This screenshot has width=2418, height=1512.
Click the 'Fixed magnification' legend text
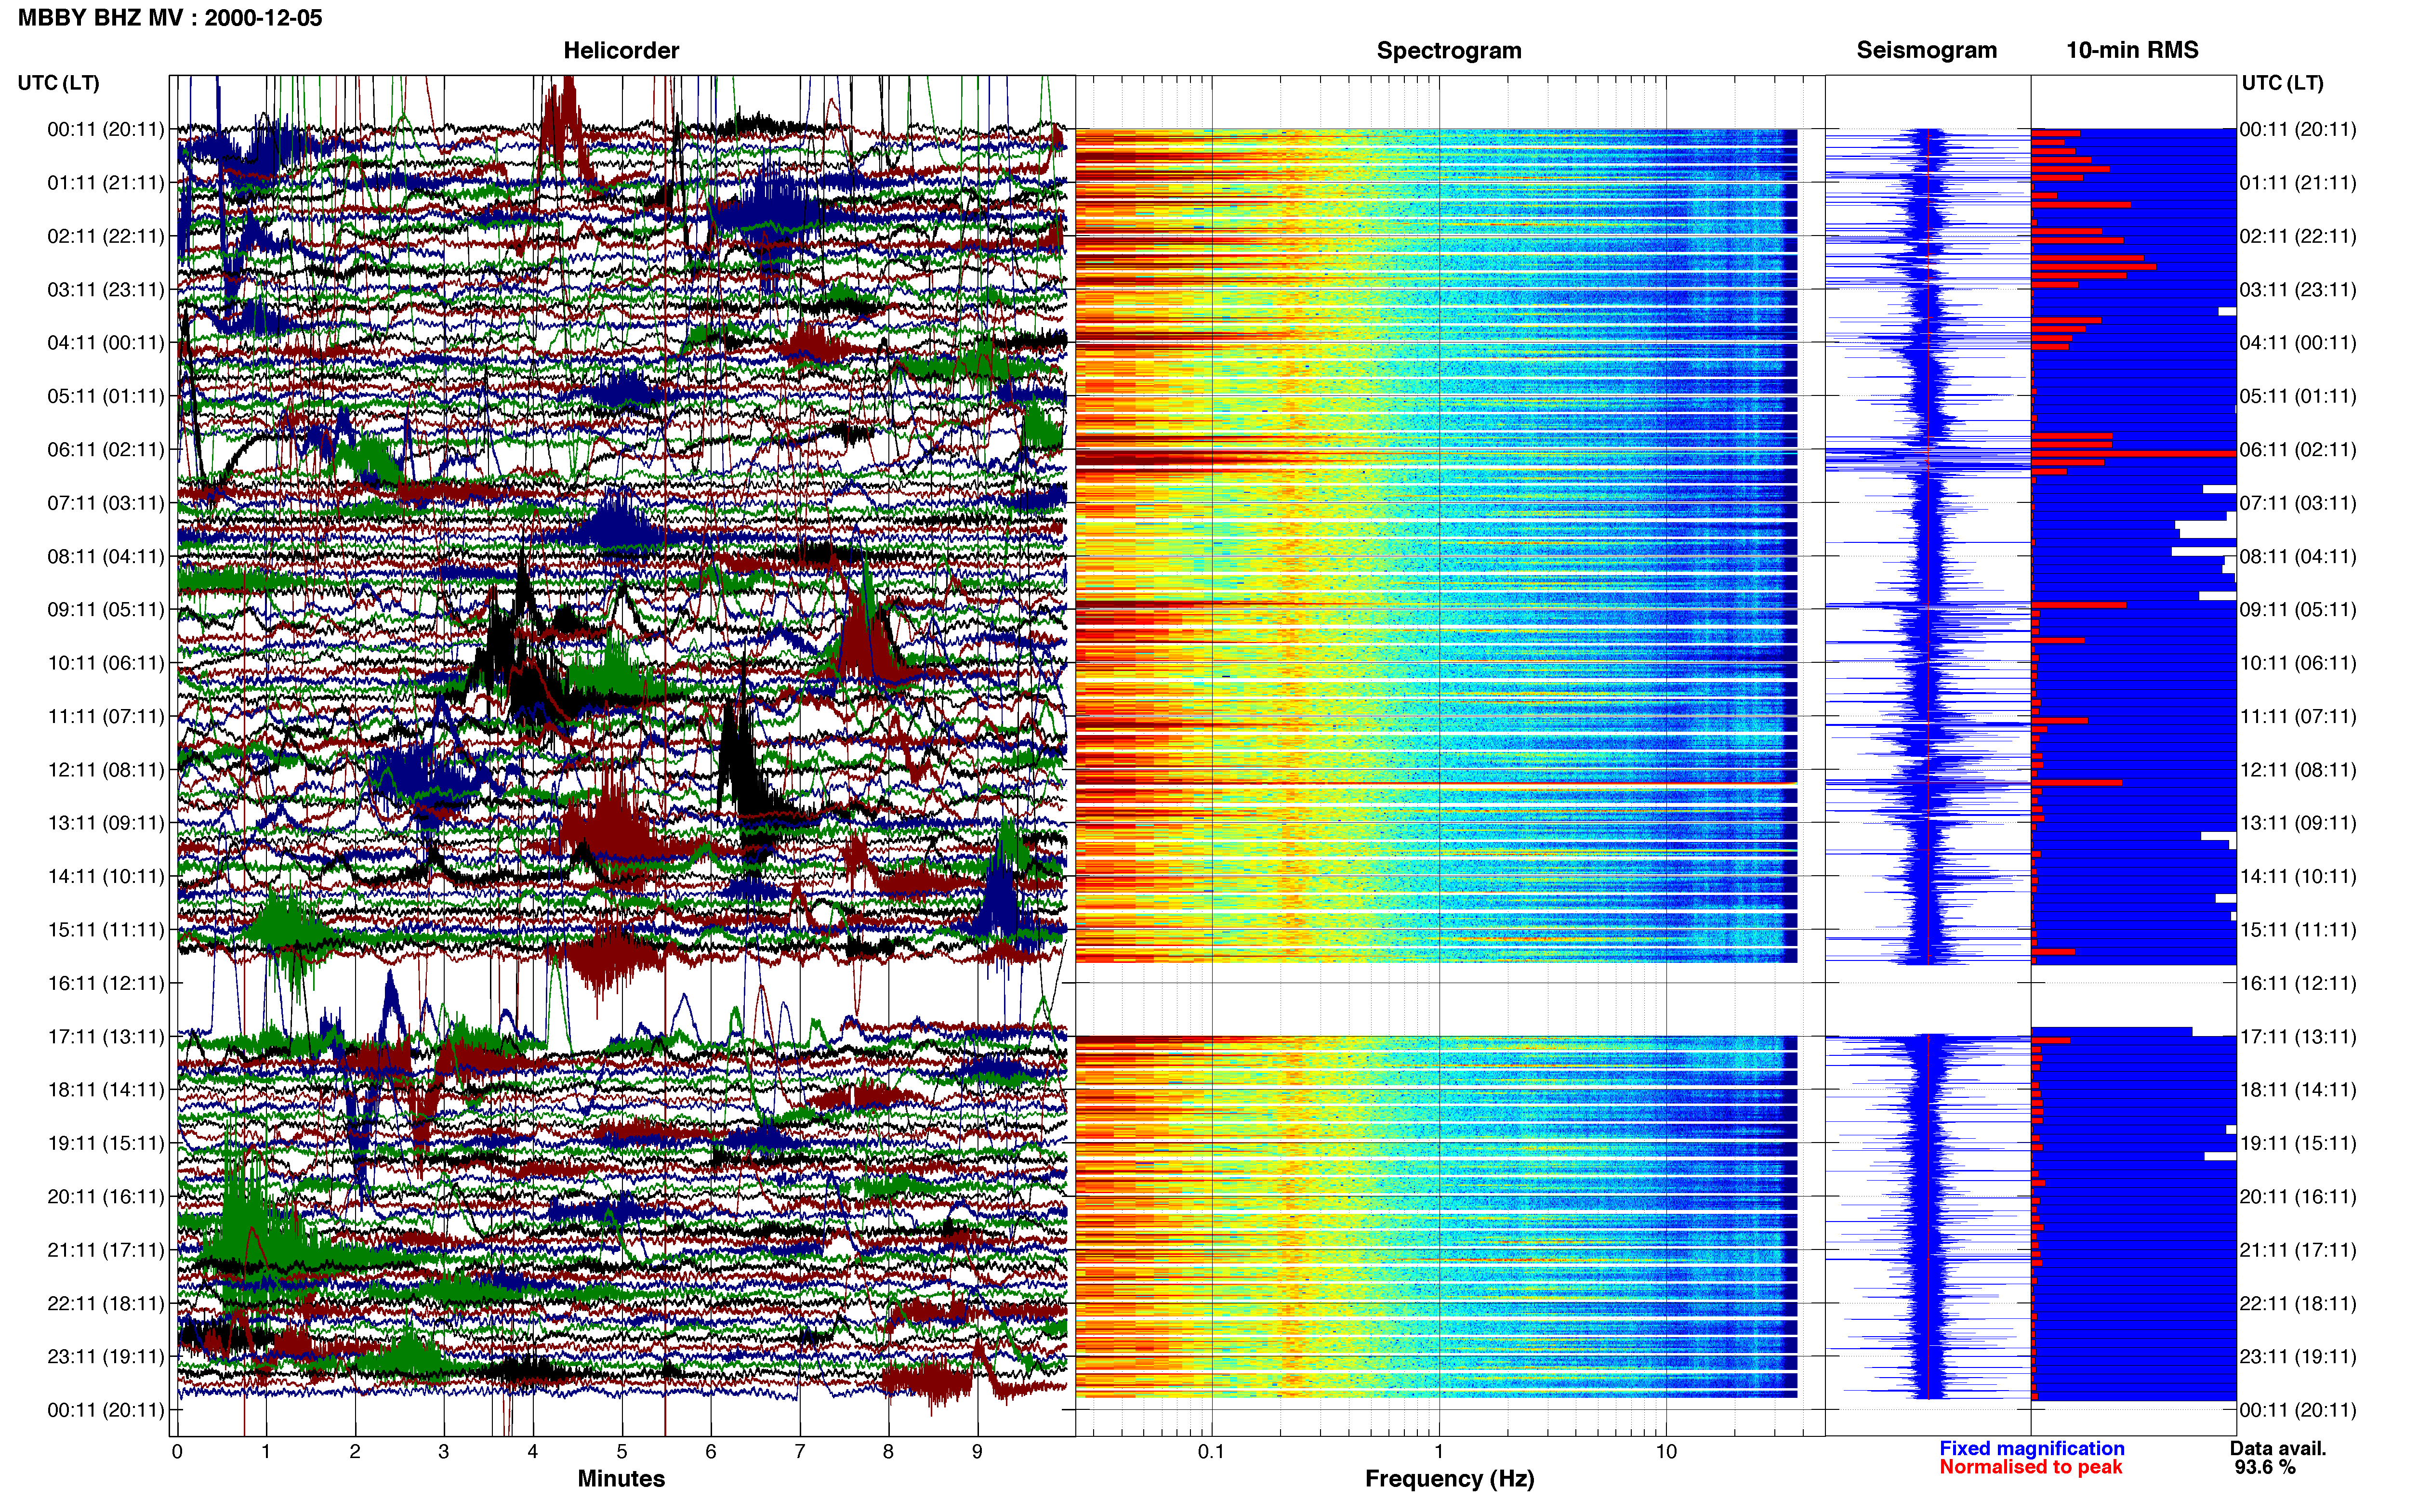click(2031, 1448)
